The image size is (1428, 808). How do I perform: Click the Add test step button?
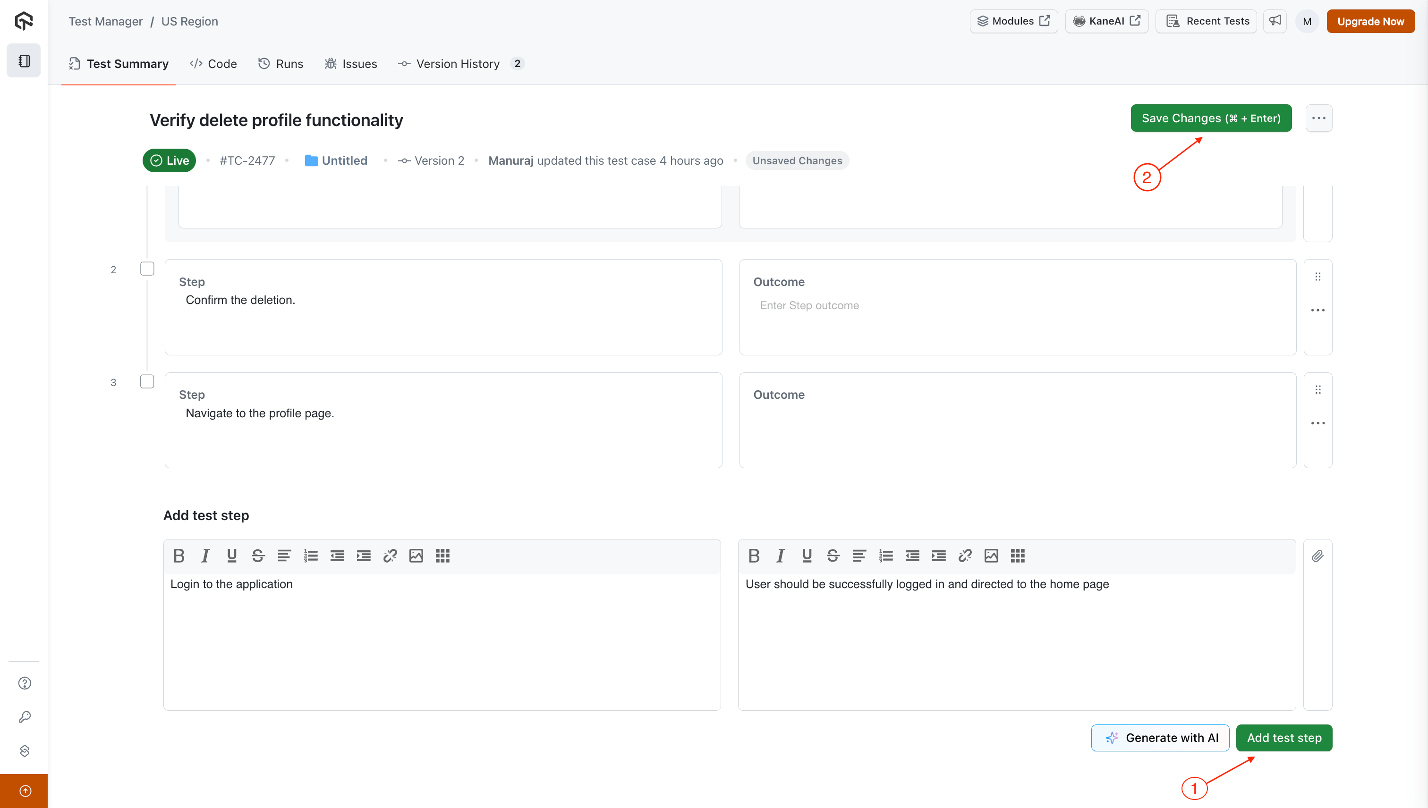(1283, 738)
